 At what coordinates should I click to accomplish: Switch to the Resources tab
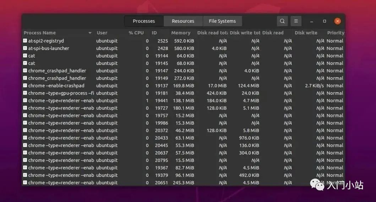tap(183, 21)
